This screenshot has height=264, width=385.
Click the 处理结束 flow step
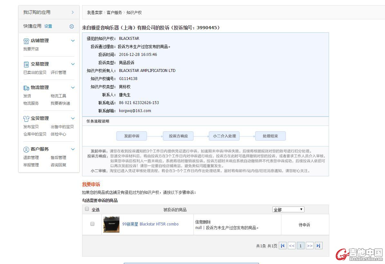pos(270,136)
